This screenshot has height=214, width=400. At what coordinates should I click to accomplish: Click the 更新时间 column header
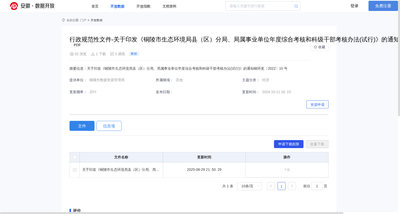(x=204, y=157)
